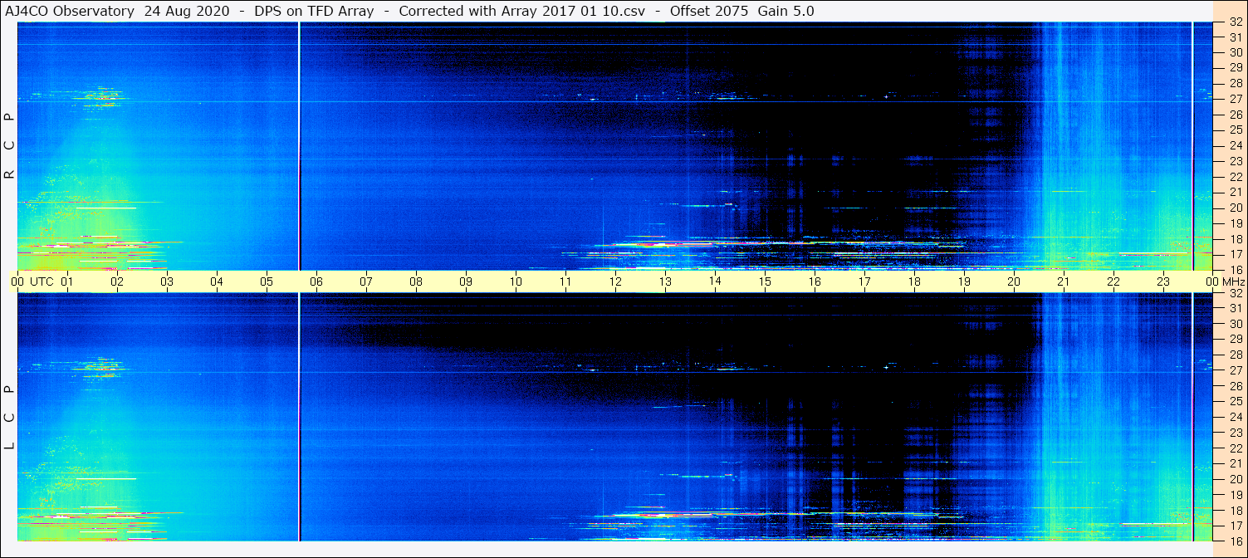Click hour "06" on the UTC time axis
Screen dimensions: 1248x558
click(x=316, y=281)
